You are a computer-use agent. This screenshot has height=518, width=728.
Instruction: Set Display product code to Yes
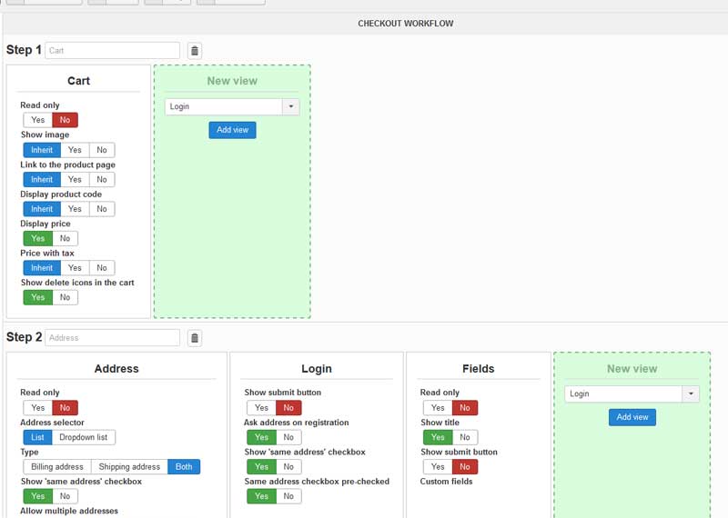[75, 209]
